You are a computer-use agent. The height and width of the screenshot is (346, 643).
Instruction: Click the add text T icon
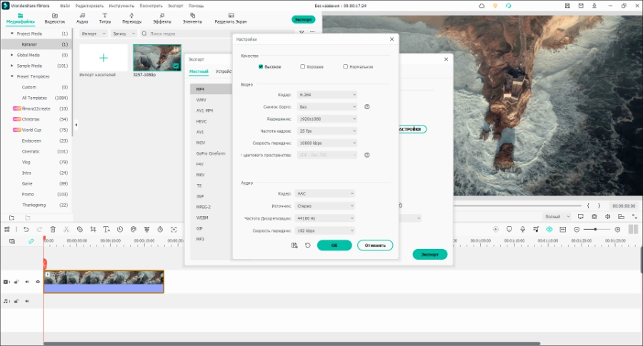[106, 230]
